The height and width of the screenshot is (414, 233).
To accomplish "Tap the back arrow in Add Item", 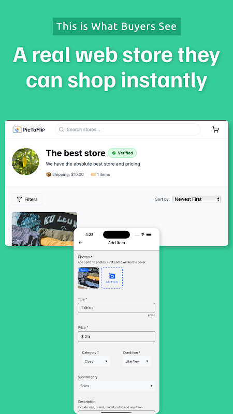I will click(81, 243).
